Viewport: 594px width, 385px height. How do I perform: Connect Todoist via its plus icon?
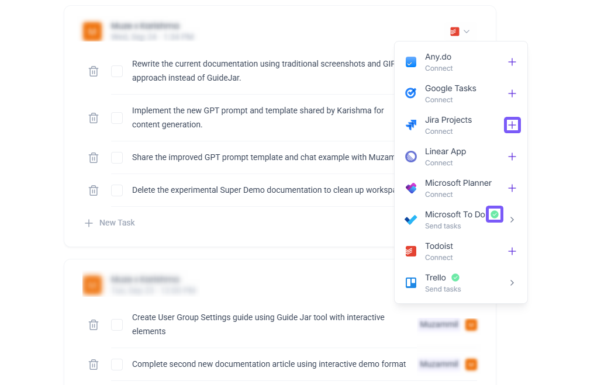click(512, 251)
